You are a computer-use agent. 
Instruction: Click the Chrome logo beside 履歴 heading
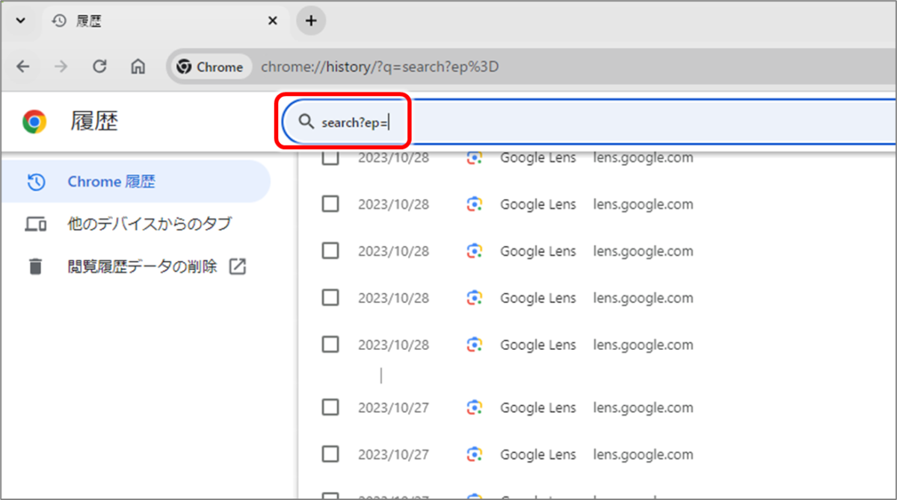point(34,122)
